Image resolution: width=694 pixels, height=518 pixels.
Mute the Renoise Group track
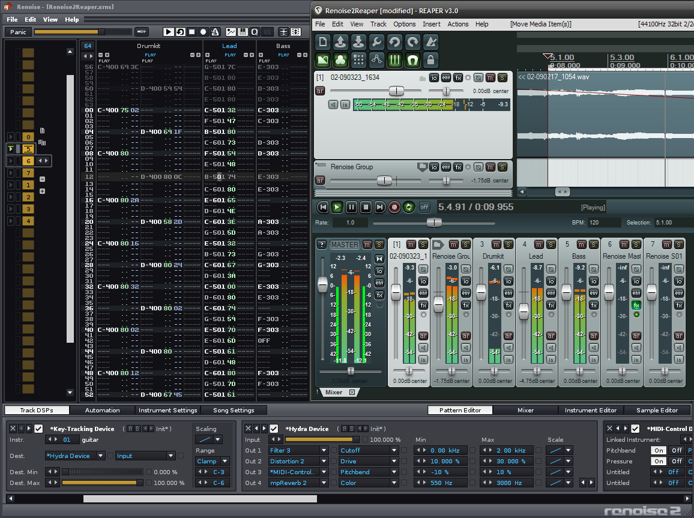490,167
